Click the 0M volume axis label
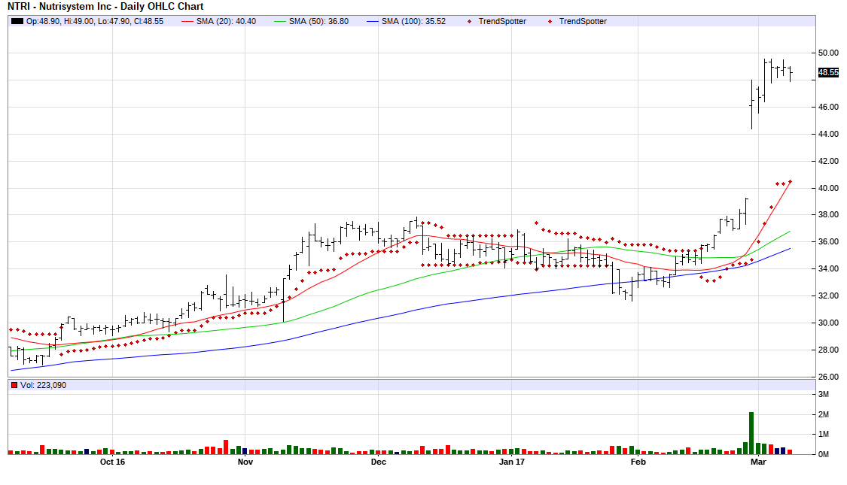Image resolution: width=847 pixels, height=485 pixels. point(823,454)
